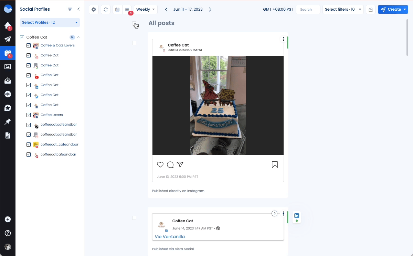
Task: Tick the select-all checkbox beside All posts
Action: click(x=134, y=23)
